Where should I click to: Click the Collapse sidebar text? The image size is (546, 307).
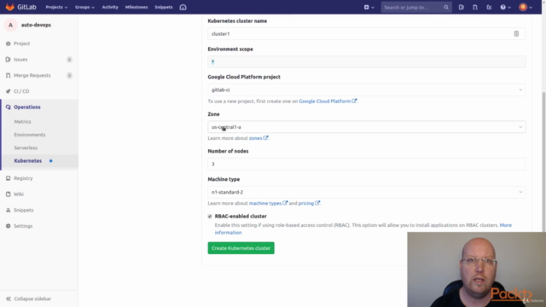click(x=32, y=298)
